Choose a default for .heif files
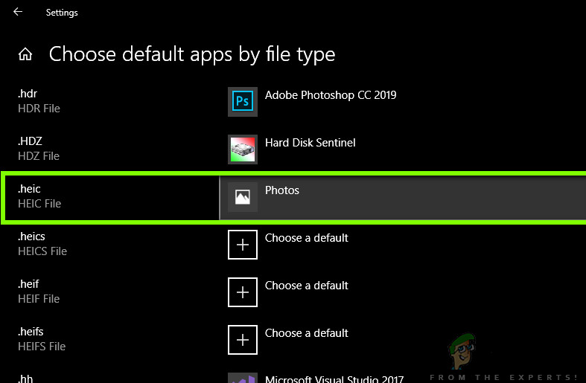This screenshot has height=383, width=586. (x=306, y=286)
